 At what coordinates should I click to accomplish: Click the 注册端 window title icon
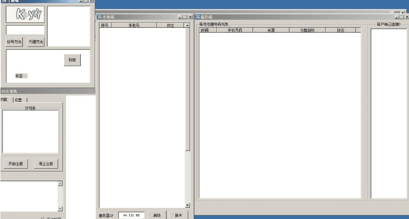point(3,1)
